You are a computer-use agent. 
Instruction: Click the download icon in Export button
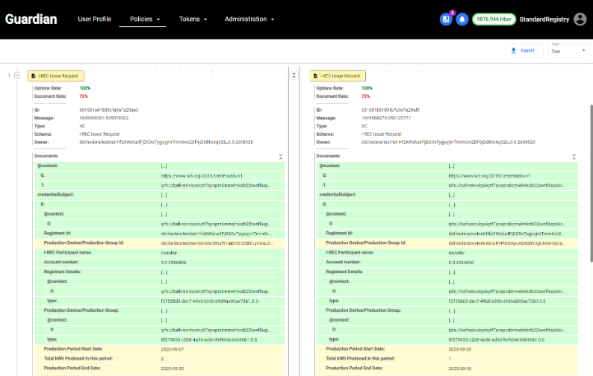pos(514,51)
